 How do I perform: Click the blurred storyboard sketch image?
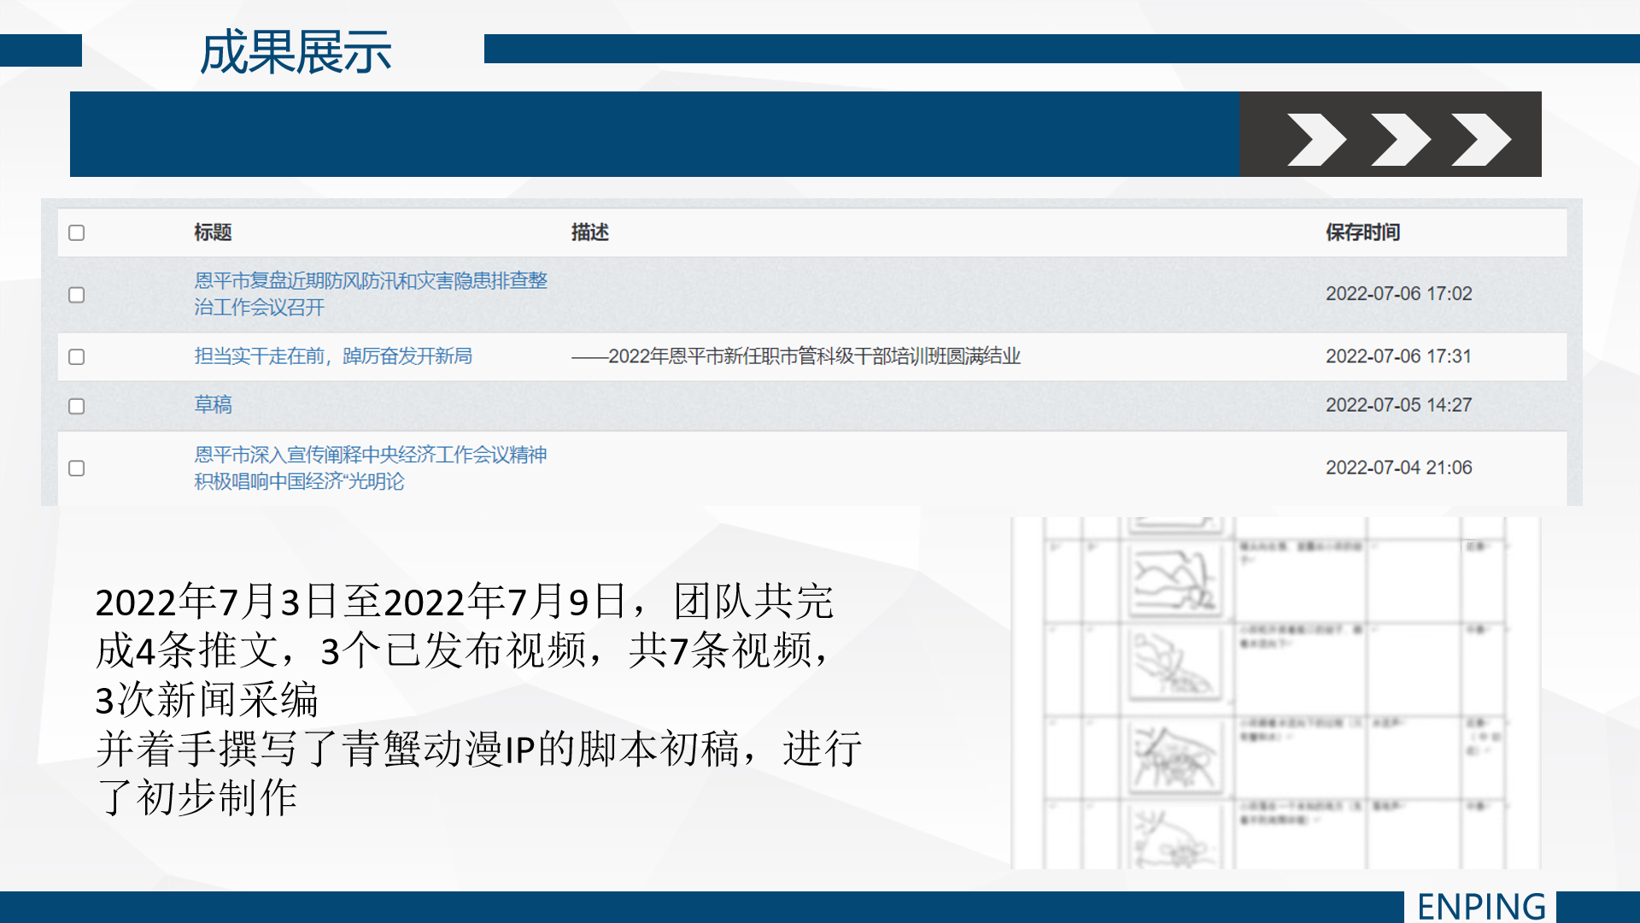[1274, 692]
